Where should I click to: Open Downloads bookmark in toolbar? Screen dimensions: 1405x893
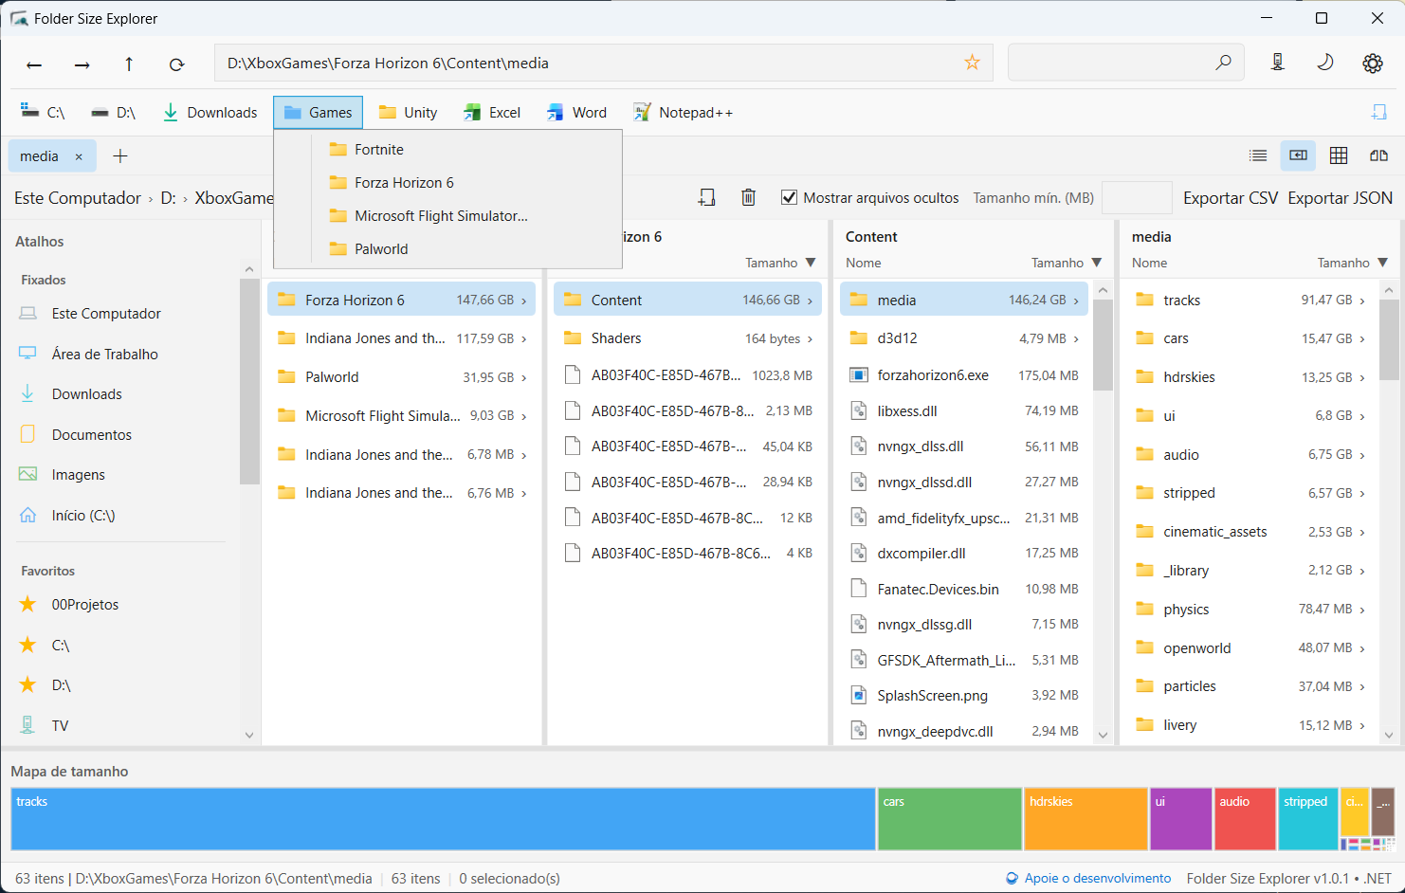coord(210,112)
